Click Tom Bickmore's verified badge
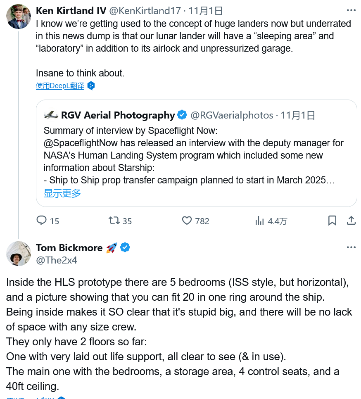This screenshot has height=399, width=361. 125,247
